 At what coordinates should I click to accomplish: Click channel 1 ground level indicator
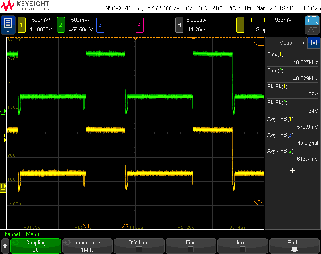tap(3, 188)
